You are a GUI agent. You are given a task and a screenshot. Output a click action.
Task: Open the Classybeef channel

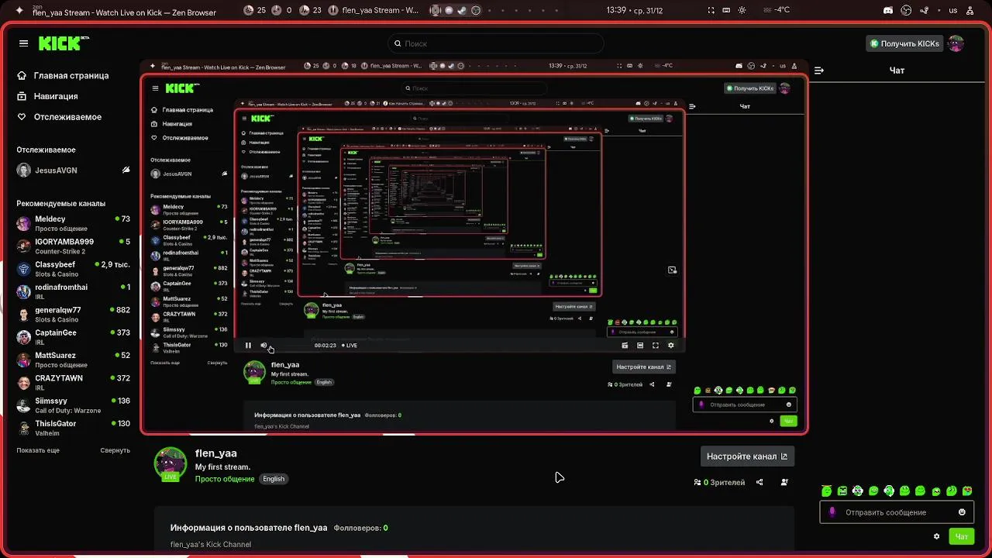pyautogui.click(x=73, y=269)
